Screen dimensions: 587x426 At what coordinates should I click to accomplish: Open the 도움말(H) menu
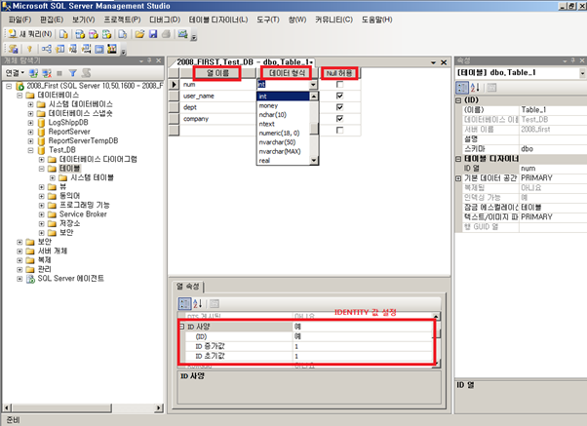376,19
